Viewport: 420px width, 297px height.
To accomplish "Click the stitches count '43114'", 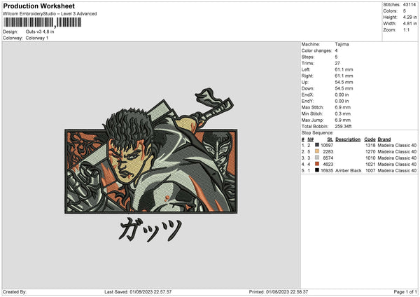I will [x=409, y=5].
